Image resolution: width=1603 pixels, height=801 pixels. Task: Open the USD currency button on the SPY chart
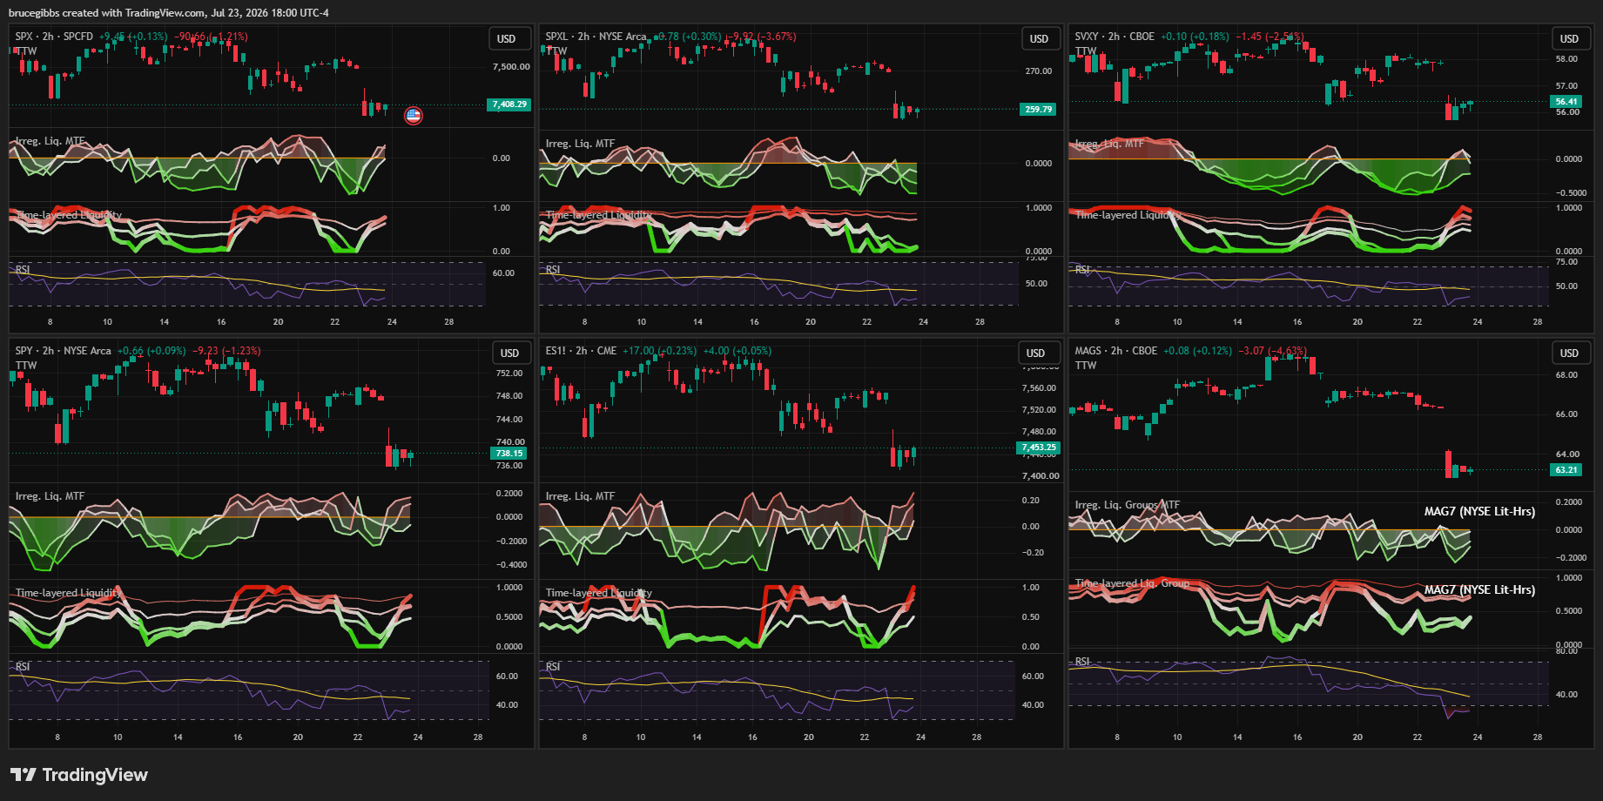510,353
